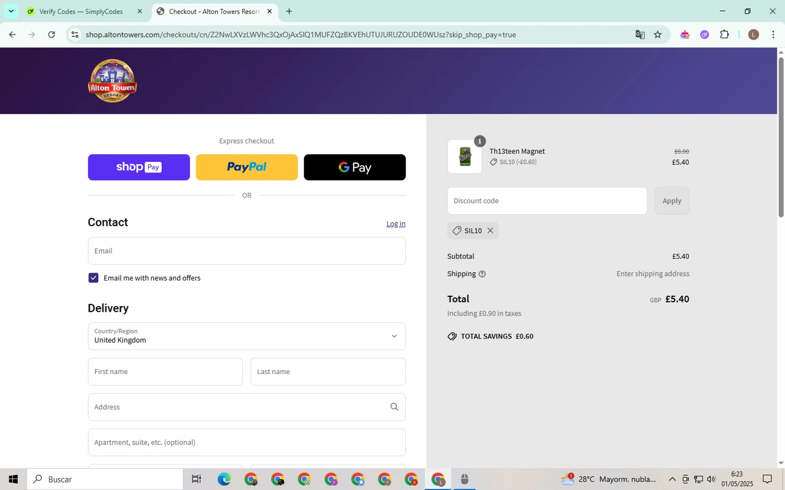The image size is (785, 490).
Task: Click the Th13teen Magnet product thumbnail
Action: click(x=465, y=157)
